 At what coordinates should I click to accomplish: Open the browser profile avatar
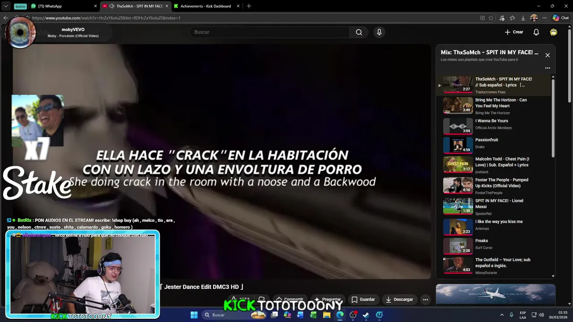[x=534, y=18]
